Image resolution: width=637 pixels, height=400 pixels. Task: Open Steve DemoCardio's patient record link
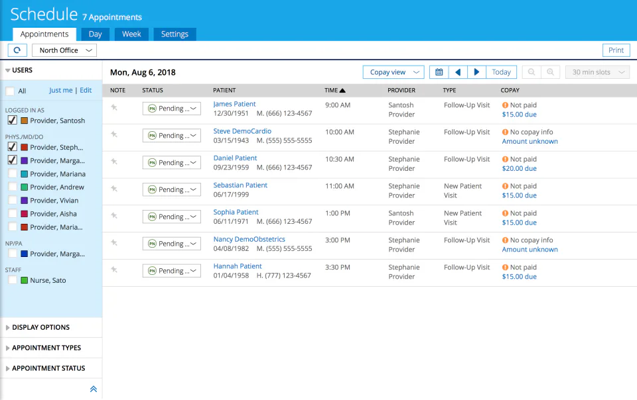(x=242, y=130)
